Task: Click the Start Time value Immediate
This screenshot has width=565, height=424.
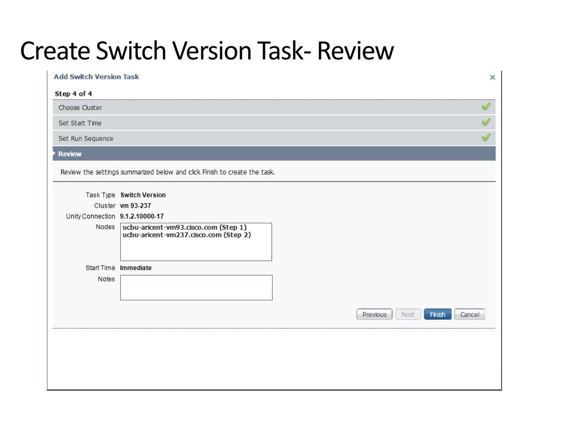Action: point(136,268)
